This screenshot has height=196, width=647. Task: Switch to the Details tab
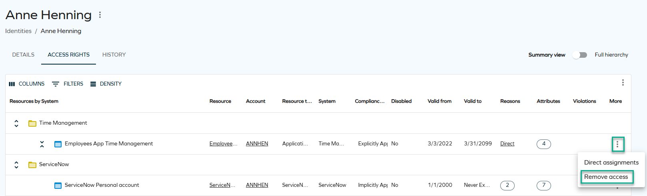(23, 55)
